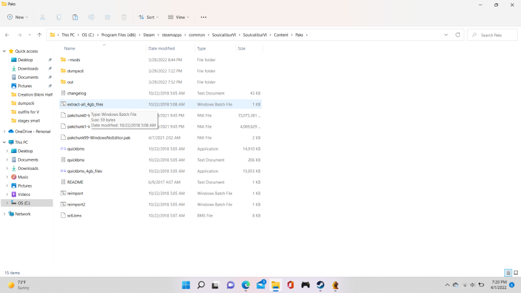Switch to details view layout icon

(x=508, y=273)
